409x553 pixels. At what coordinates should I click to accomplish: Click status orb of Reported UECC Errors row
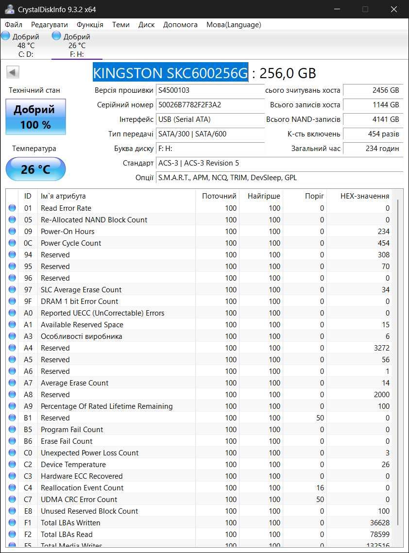12,313
